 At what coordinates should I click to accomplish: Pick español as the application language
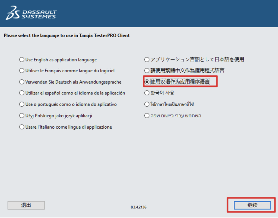click(22, 93)
